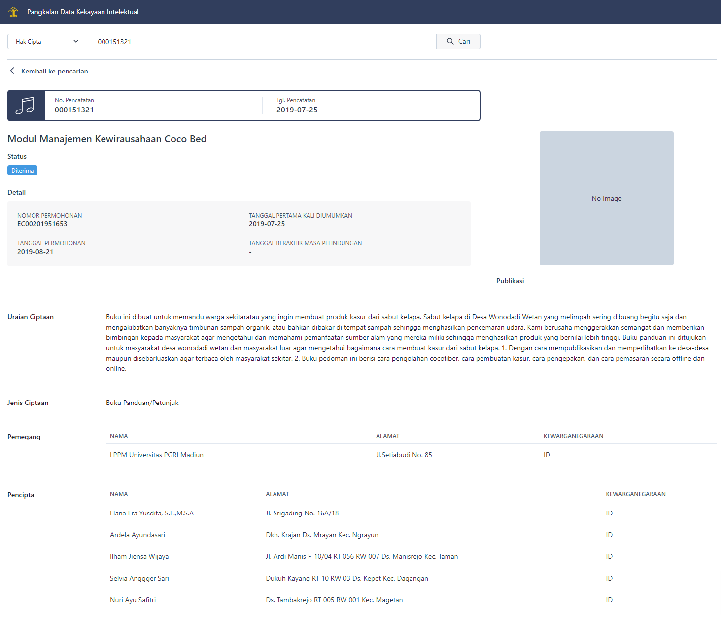Click the Cari search button
721x624 pixels.
458,41
